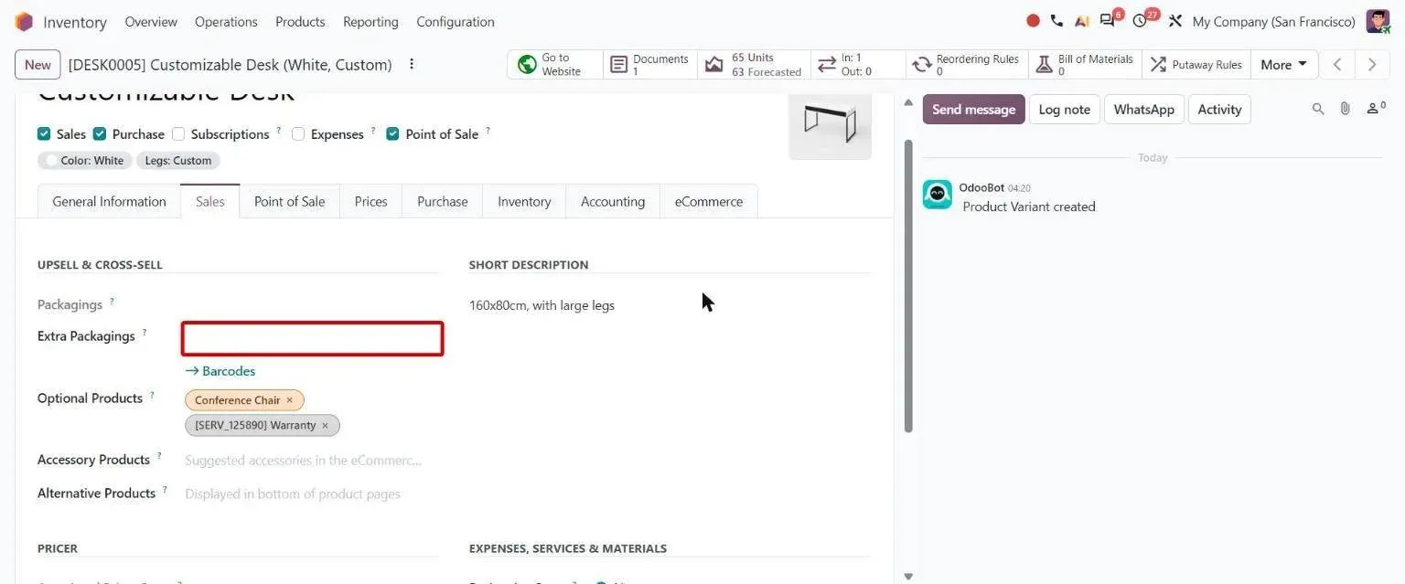
Task: Open the Optional Products help tooltip icon
Action: 152,395
